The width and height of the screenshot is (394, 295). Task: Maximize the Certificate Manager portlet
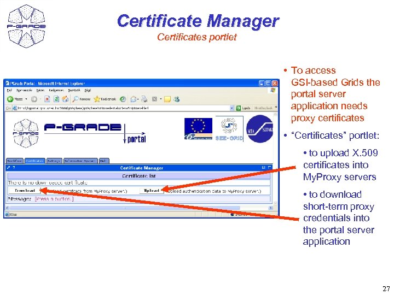pos(269,168)
